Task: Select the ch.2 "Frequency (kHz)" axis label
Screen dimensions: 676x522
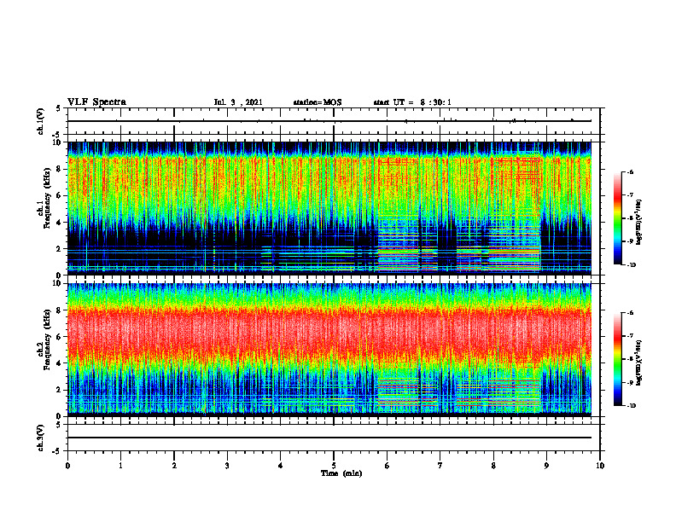Action: click(x=48, y=339)
